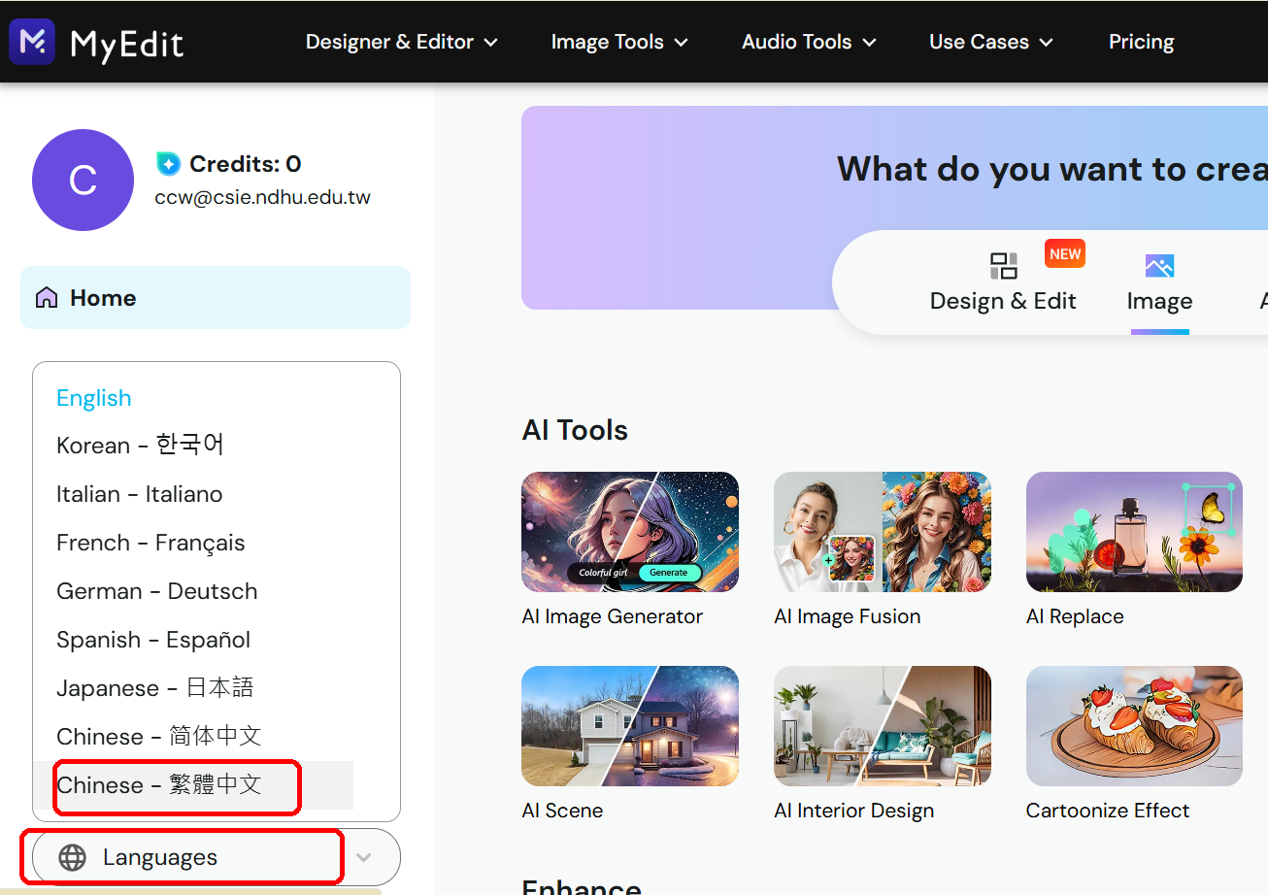Open the AI Scene thumbnail
This screenshot has height=895, width=1268.
point(630,726)
